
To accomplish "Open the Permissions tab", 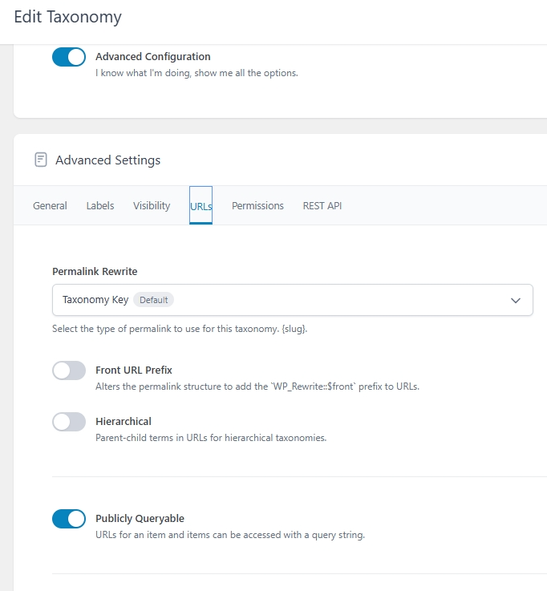I will 257,206.
